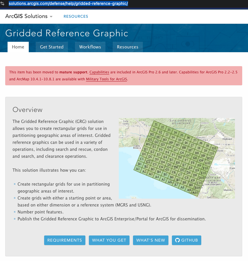Click the gridded map overview image

(177, 158)
